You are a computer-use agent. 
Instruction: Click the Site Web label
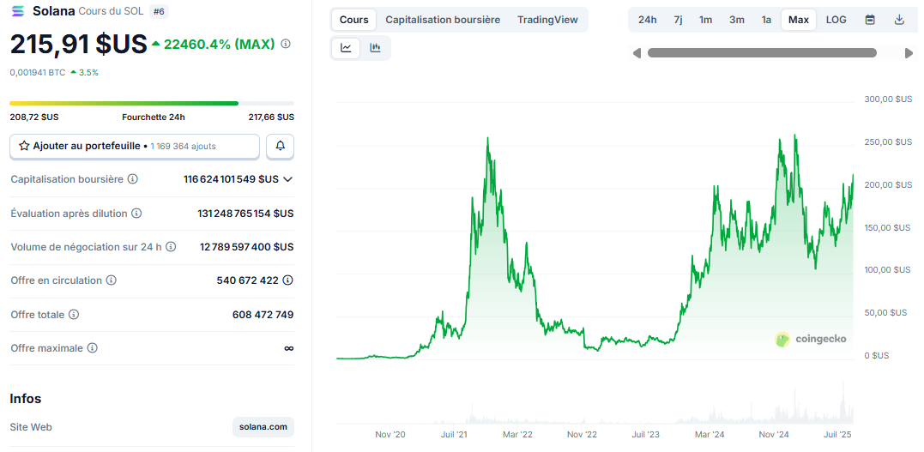[x=31, y=426]
